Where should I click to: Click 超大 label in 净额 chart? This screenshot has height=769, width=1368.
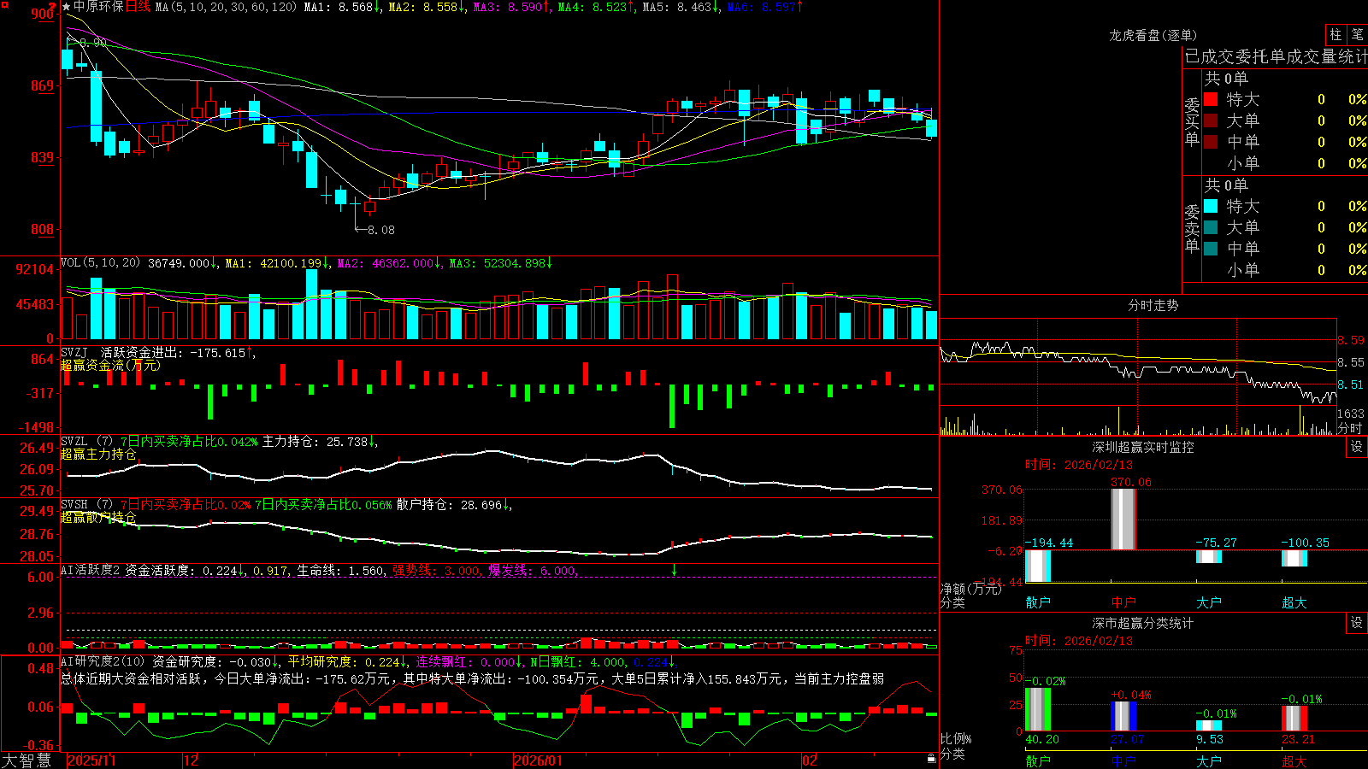coord(1294,602)
